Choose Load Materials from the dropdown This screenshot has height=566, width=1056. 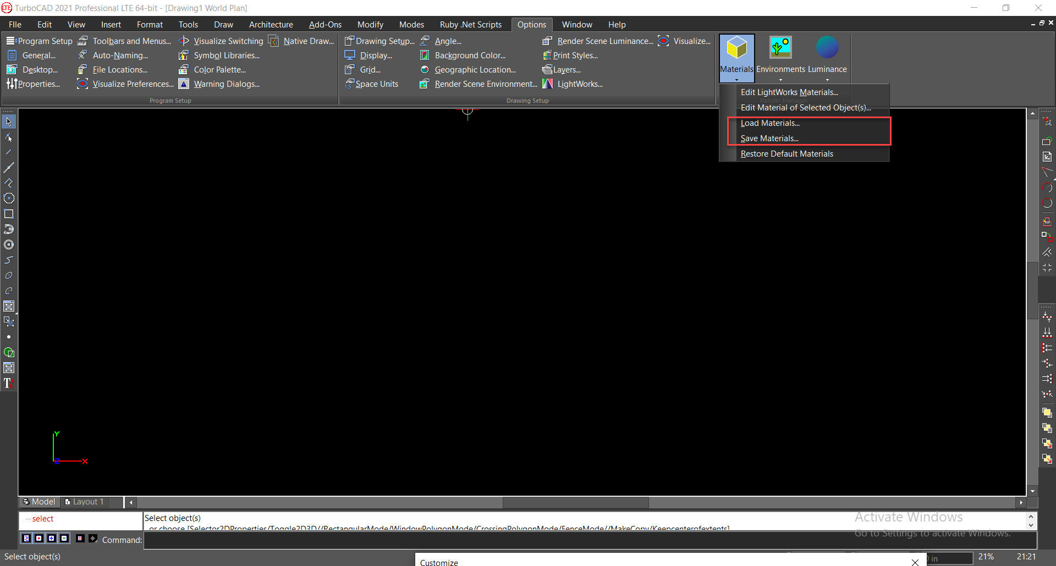(805, 123)
